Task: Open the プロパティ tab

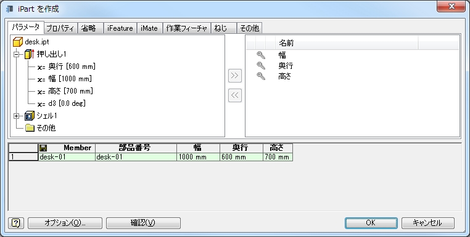Action: tap(61, 28)
